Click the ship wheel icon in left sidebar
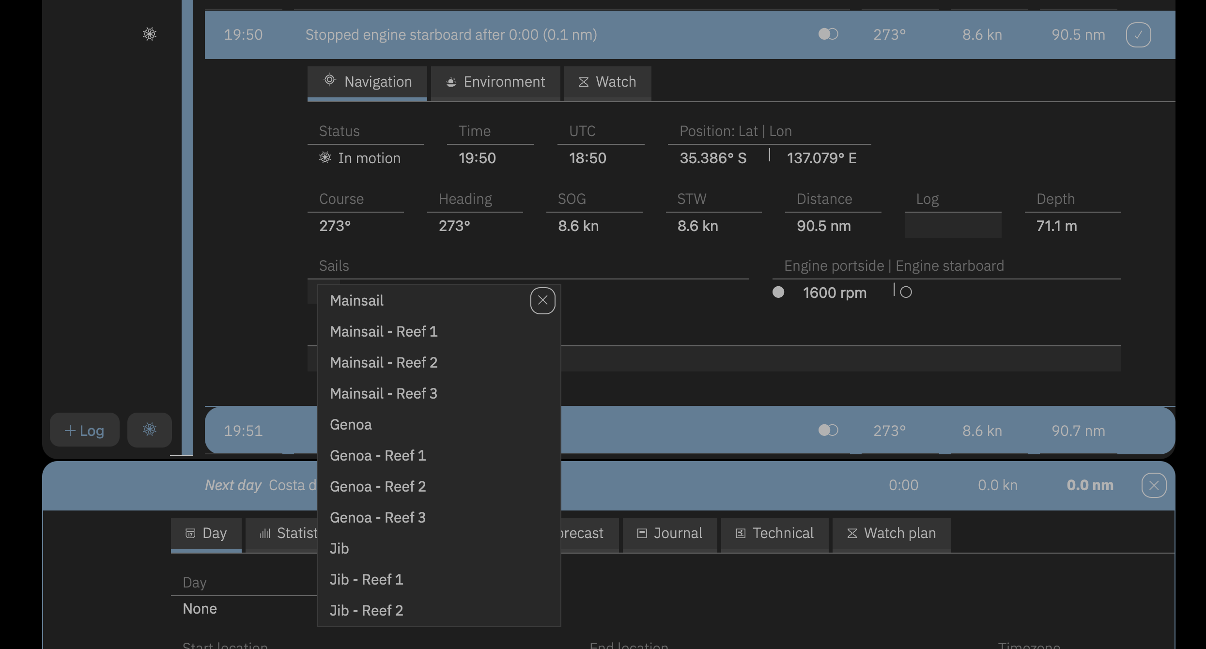This screenshot has width=1206, height=649. click(150, 34)
